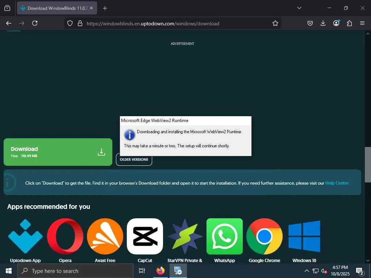Show hidden system tray icons
371x278 pixels.
[307, 271]
